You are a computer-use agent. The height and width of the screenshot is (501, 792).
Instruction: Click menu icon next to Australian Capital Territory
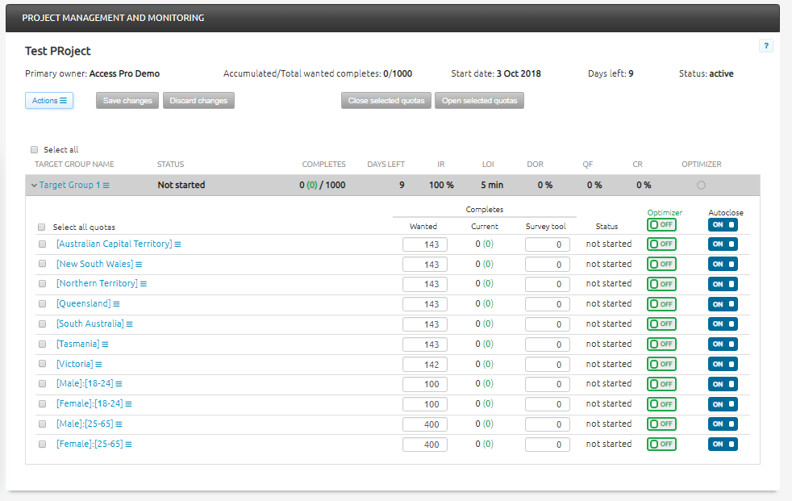coord(178,244)
